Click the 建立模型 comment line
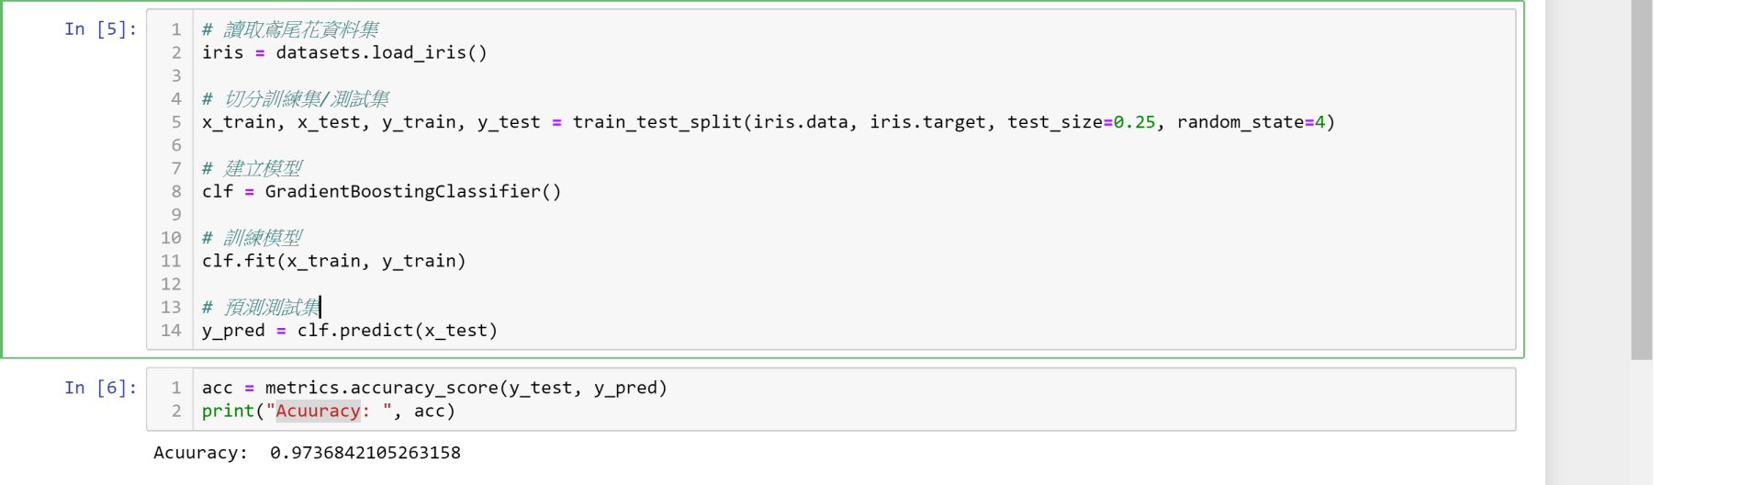This screenshot has width=1763, height=485. click(x=252, y=168)
